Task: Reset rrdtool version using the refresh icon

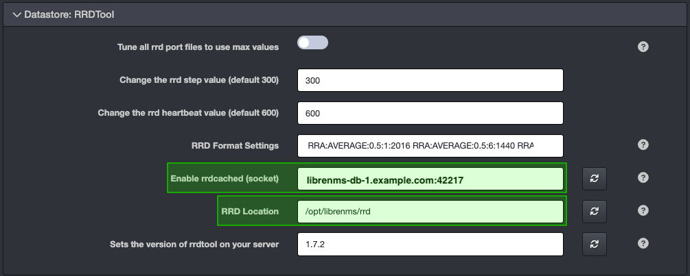Action: 594,244
